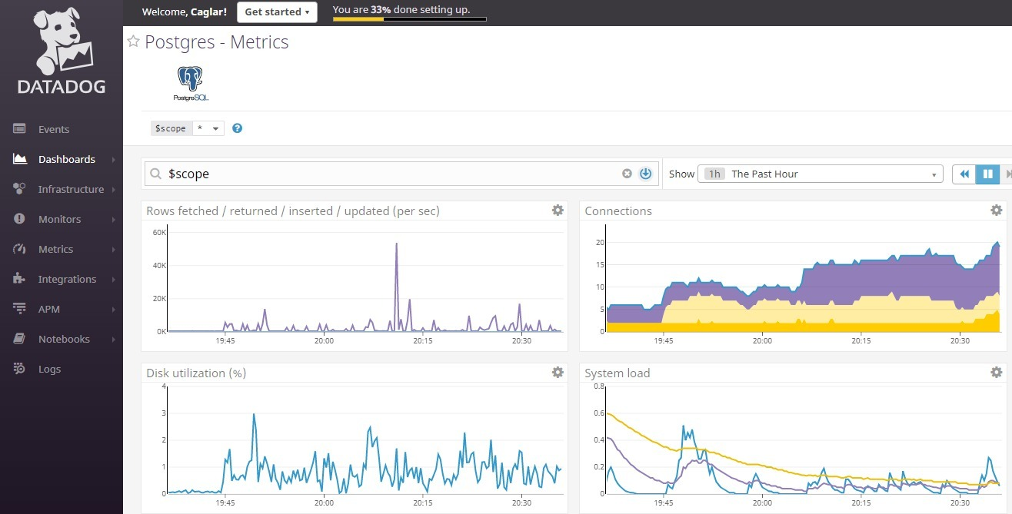The height and width of the screenshot is (514, 1012).
Task: Open the Metrics menu
Action: (x=55, y=249)
